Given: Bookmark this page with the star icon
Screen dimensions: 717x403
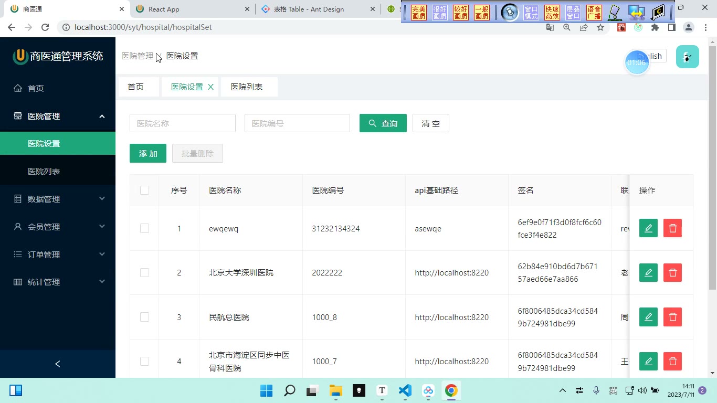Looking at the screenshot, I should click(600, 27).
